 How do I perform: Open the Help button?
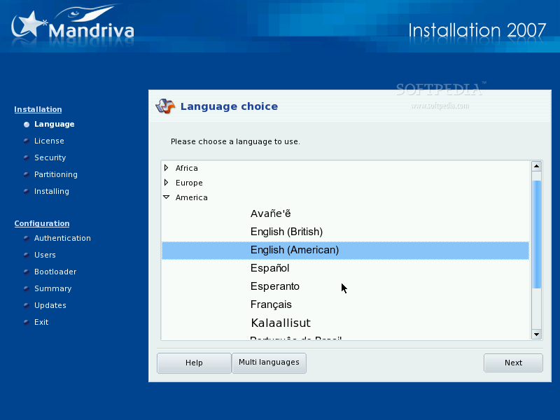(x=194, y=363)
